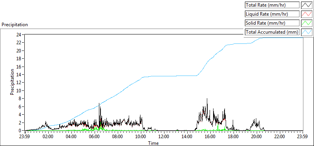Click the Total Rate black line icon
The height and width of the screenshot is (146, 314).
307,5
